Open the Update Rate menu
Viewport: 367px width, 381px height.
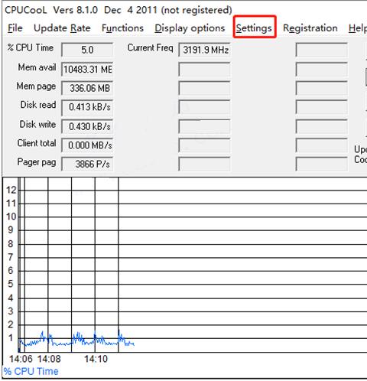[x=62, y=28]
